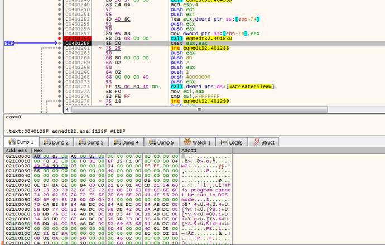This screenshot has width=385, height=245.
Task: Toggle breakpoint dot at address 00401252
Action: (x=59, y=19)
